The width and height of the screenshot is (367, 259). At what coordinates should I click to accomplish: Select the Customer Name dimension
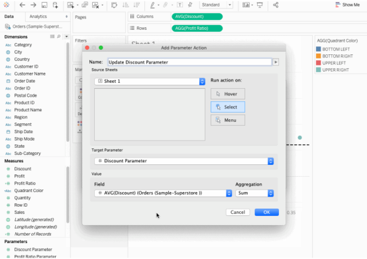tap(30, 74)
